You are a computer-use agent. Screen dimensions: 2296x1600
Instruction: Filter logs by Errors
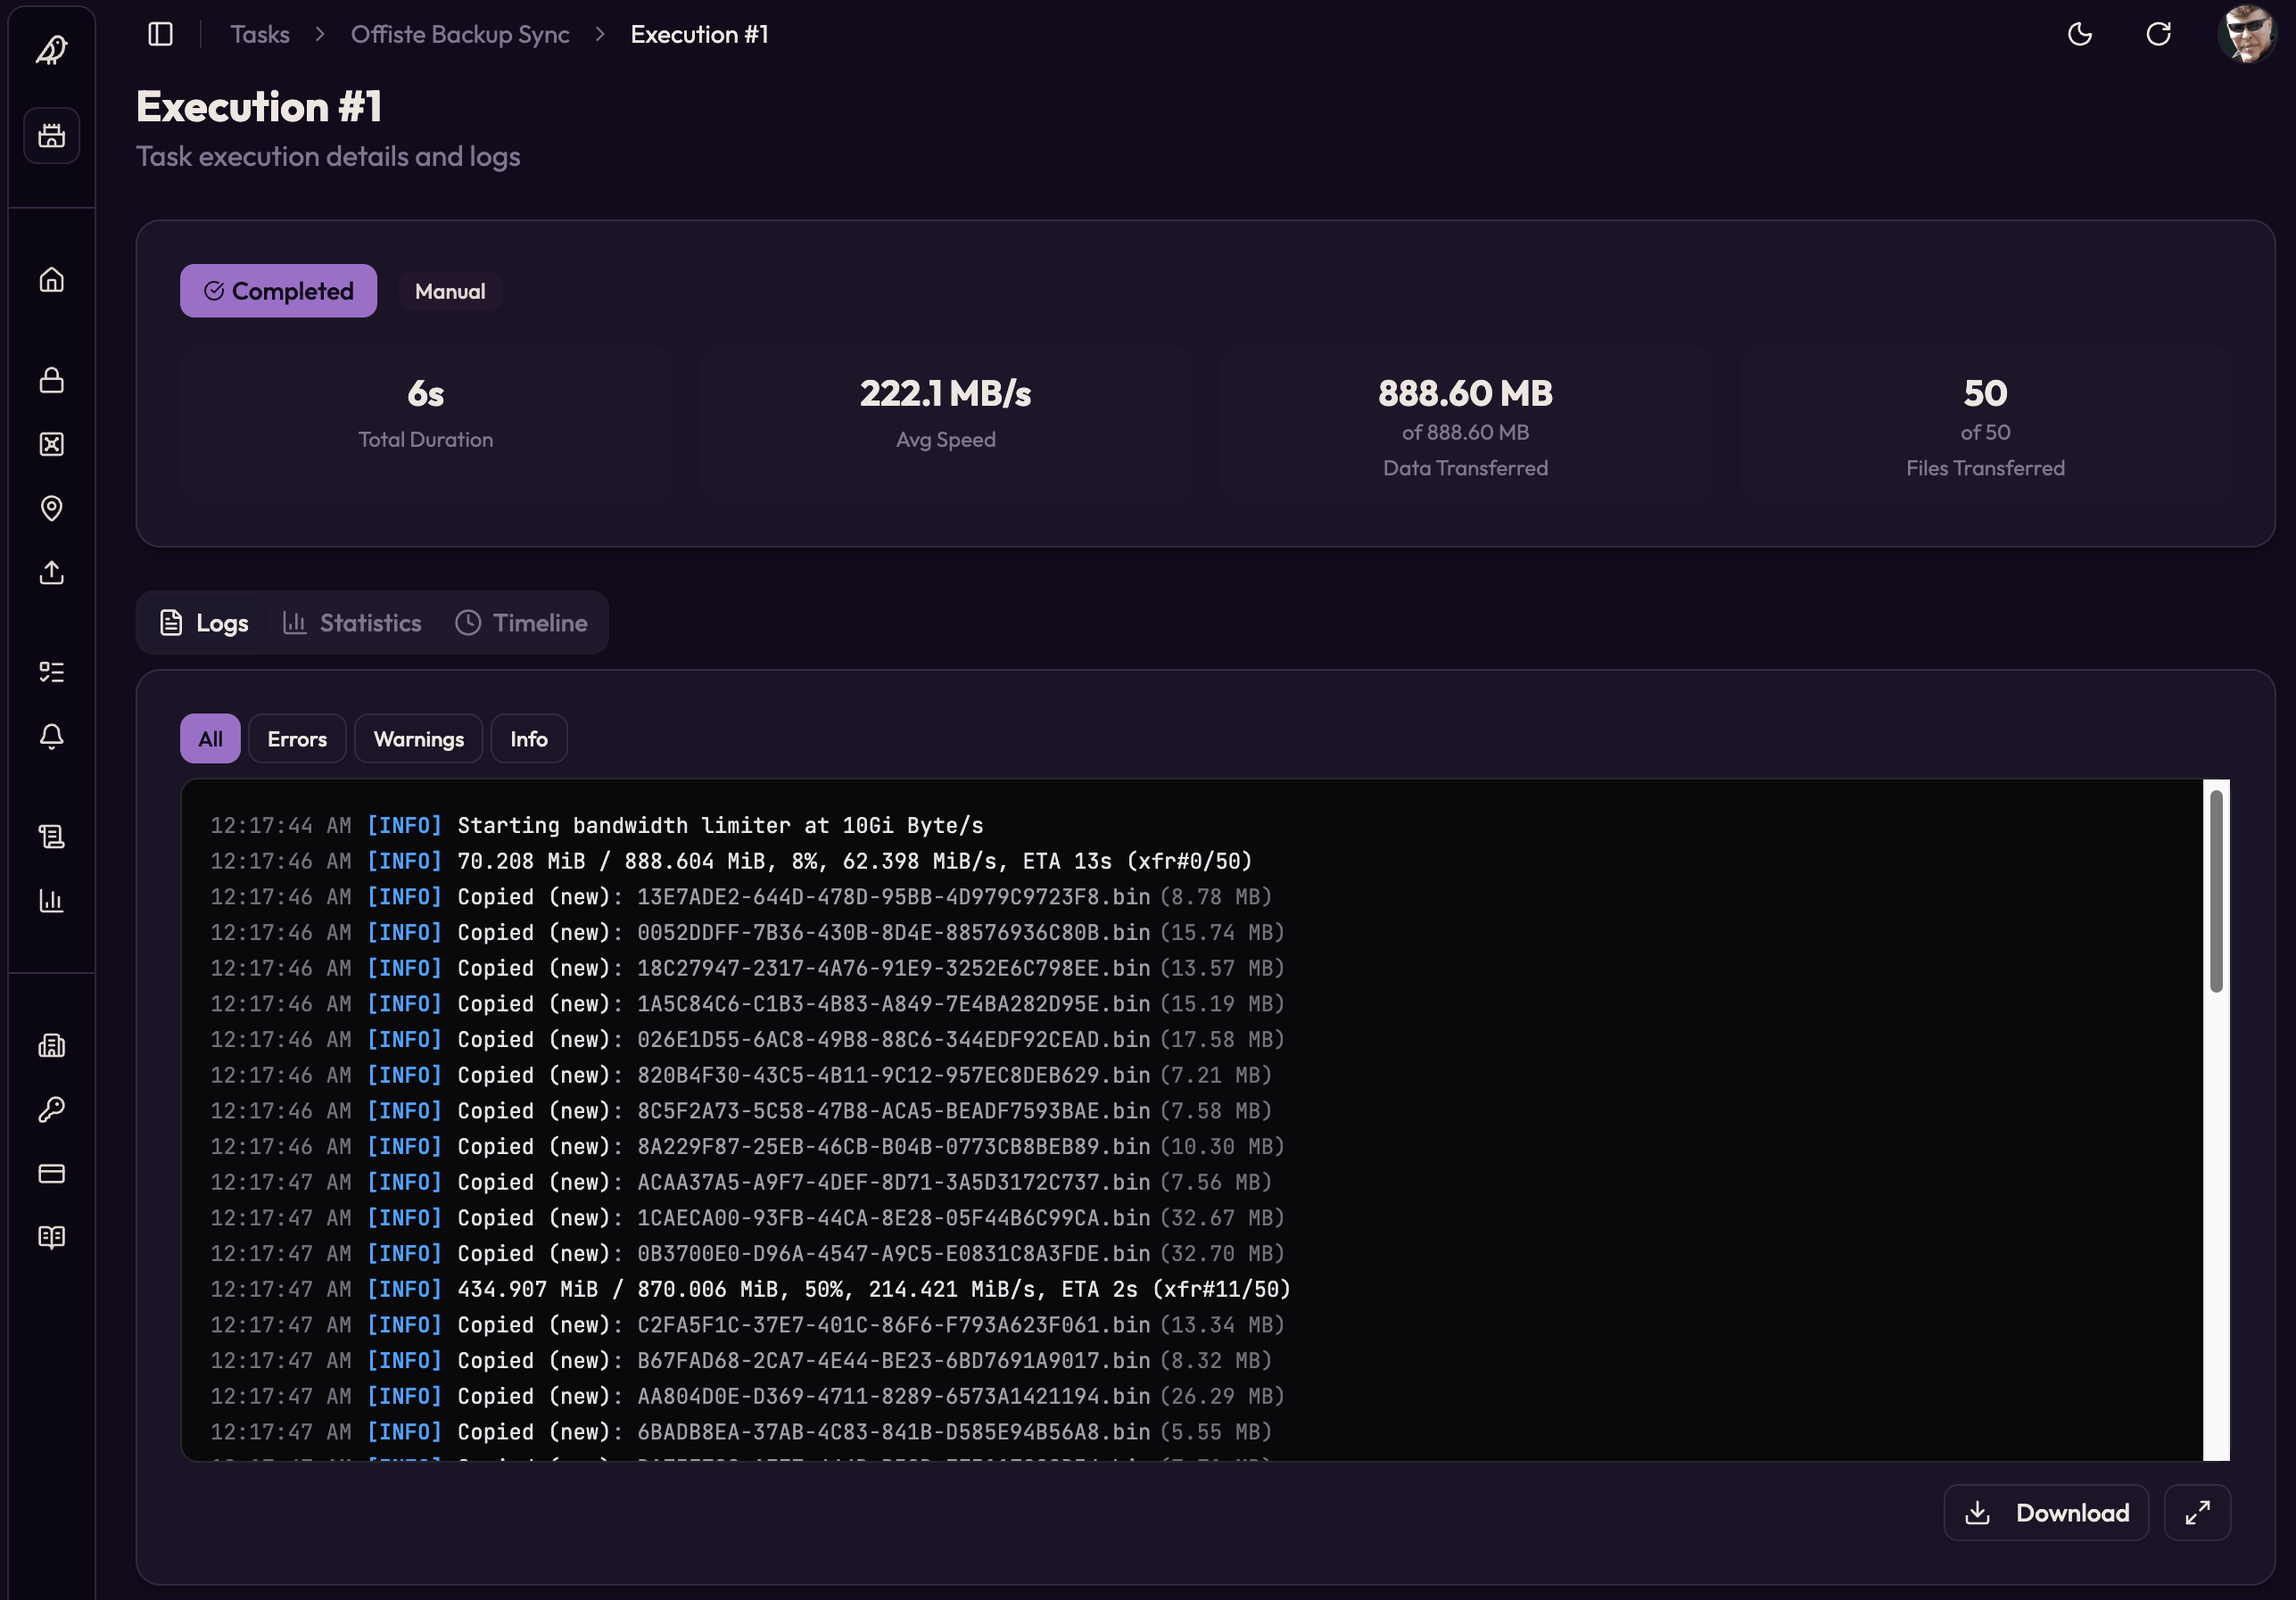pyautogui.click(x=297, y=739)
